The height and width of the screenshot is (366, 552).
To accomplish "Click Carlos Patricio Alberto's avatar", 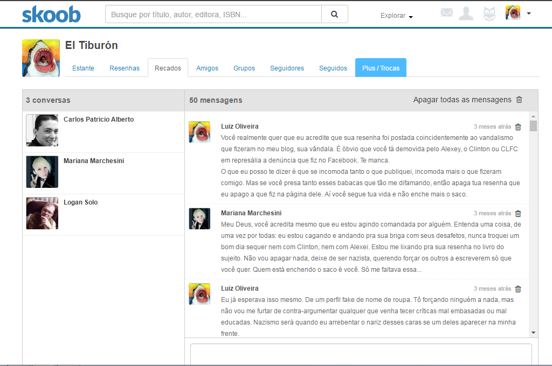I will 42,130.
